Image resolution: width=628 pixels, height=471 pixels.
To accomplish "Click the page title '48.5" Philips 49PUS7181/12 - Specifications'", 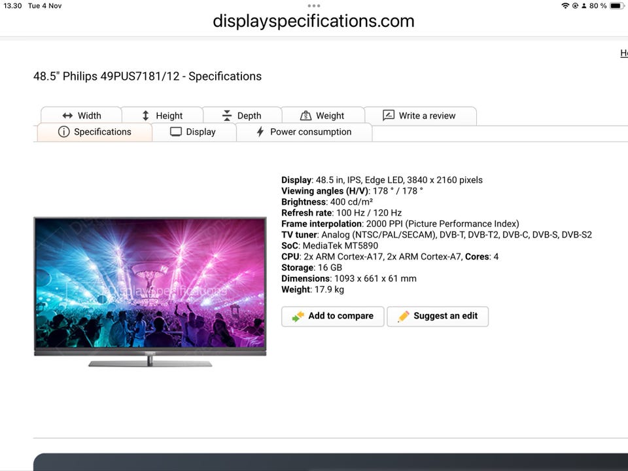I will click(147, 76).
